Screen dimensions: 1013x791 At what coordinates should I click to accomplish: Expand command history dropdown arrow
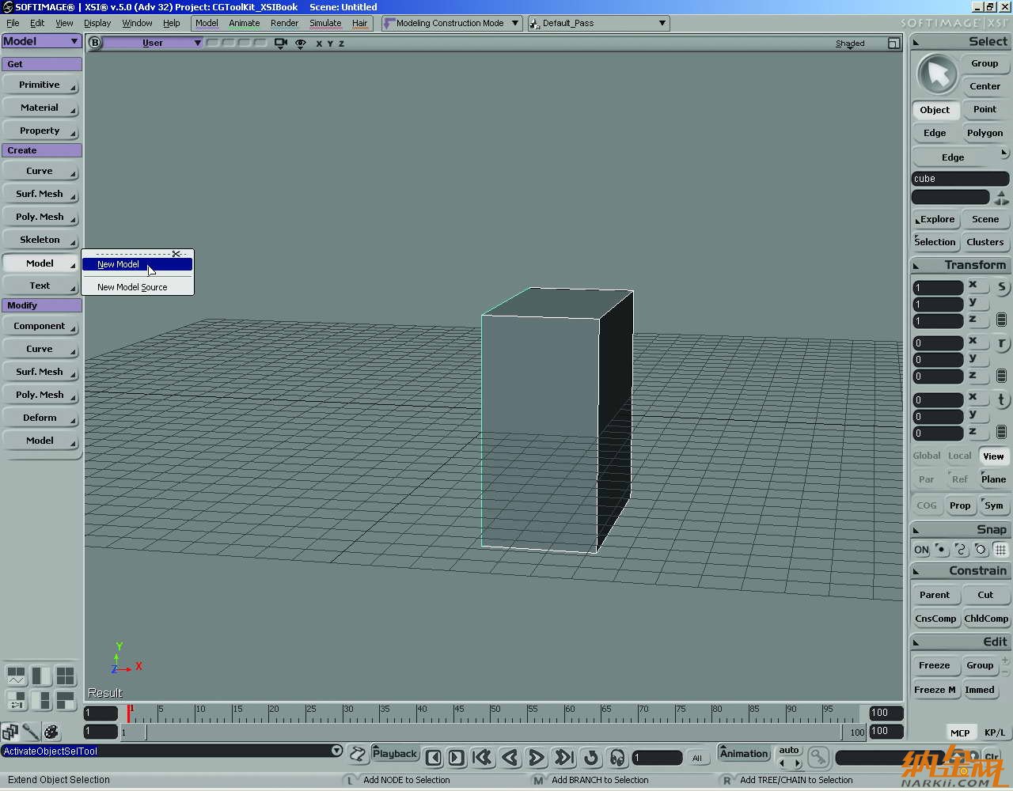pyautogui.click(x=336, y=751)
